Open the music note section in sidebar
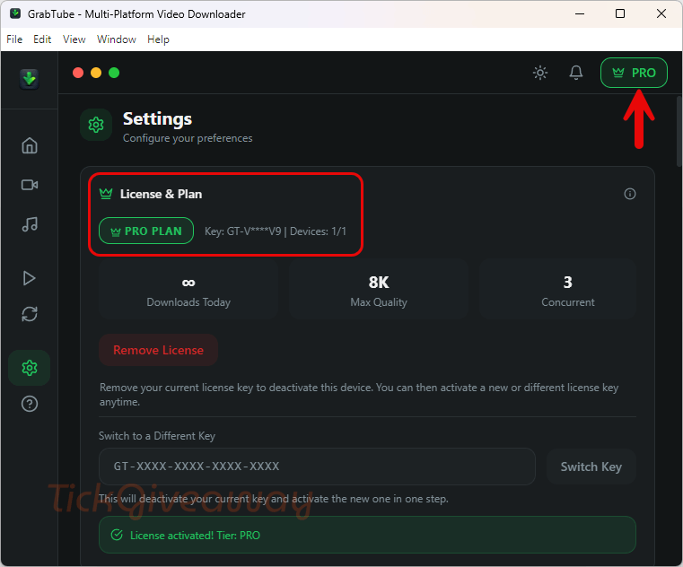Screen dimensions: 683x567 coord(30,224)
